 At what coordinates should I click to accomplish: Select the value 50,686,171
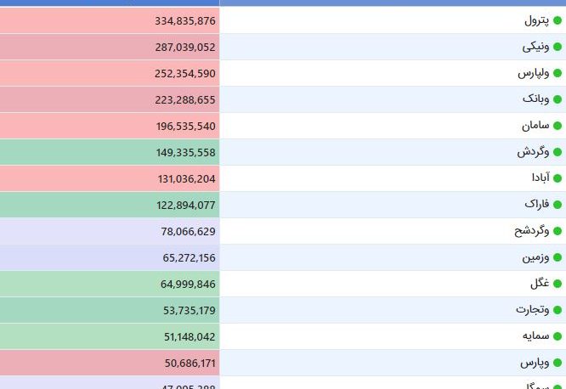(x=190, y=364)
